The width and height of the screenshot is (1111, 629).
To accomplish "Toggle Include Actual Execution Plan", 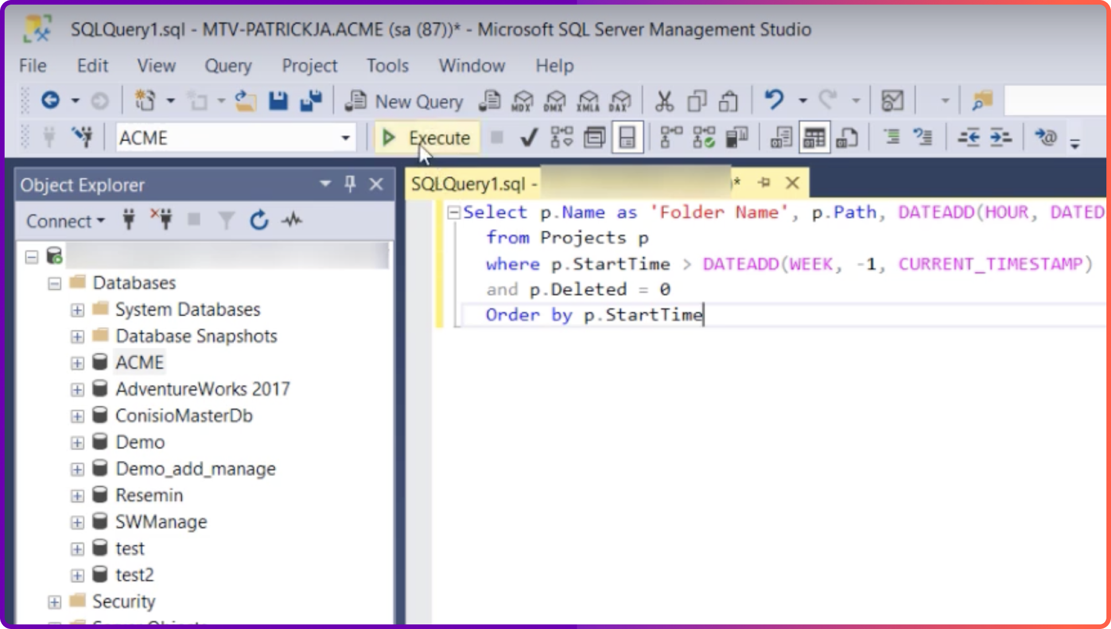I will click(x=671, y=138).
